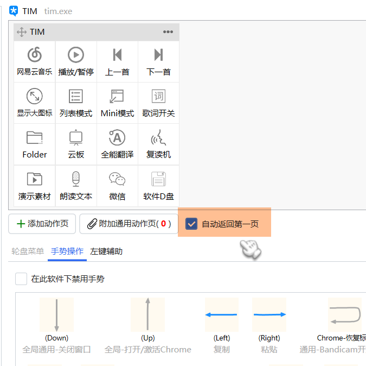Screen dimensions: 366x366
Task: Click the TIM app star icon in the header
Action: (14, 11)
